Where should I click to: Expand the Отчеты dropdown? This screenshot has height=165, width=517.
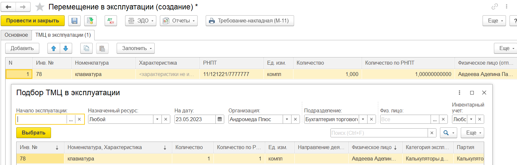point(178,21)
